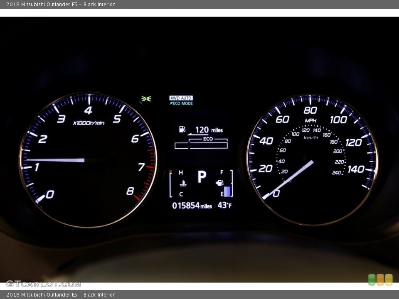The height and width of the screenshot is (299, 399).
Task: Click the headlight indicator icon
Action: [146, 99]
